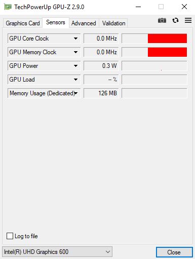Open the Validation tab
Image resolution: width=195 pixels, height=259 pixels.
[x=113, y=23]
